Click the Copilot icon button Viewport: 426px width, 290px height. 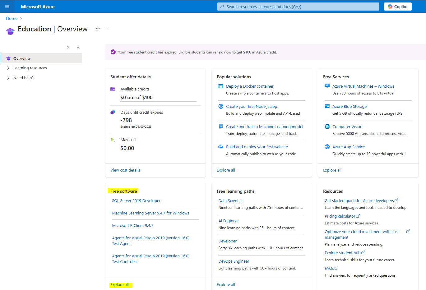pos(398,7)
